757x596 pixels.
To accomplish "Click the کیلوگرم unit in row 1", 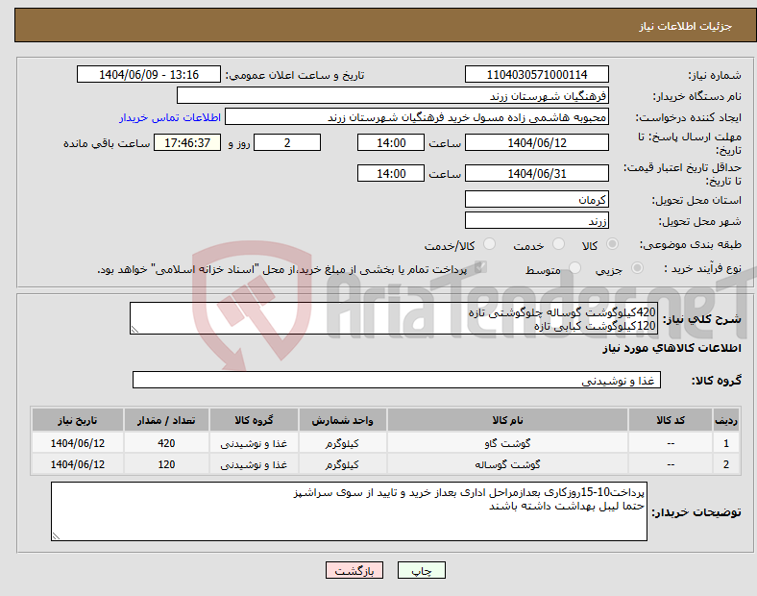I will pyautogui.click(x=342, y=443).
